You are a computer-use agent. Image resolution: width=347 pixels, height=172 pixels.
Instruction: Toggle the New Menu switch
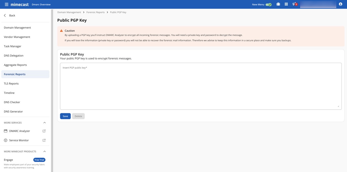(269, 4)
